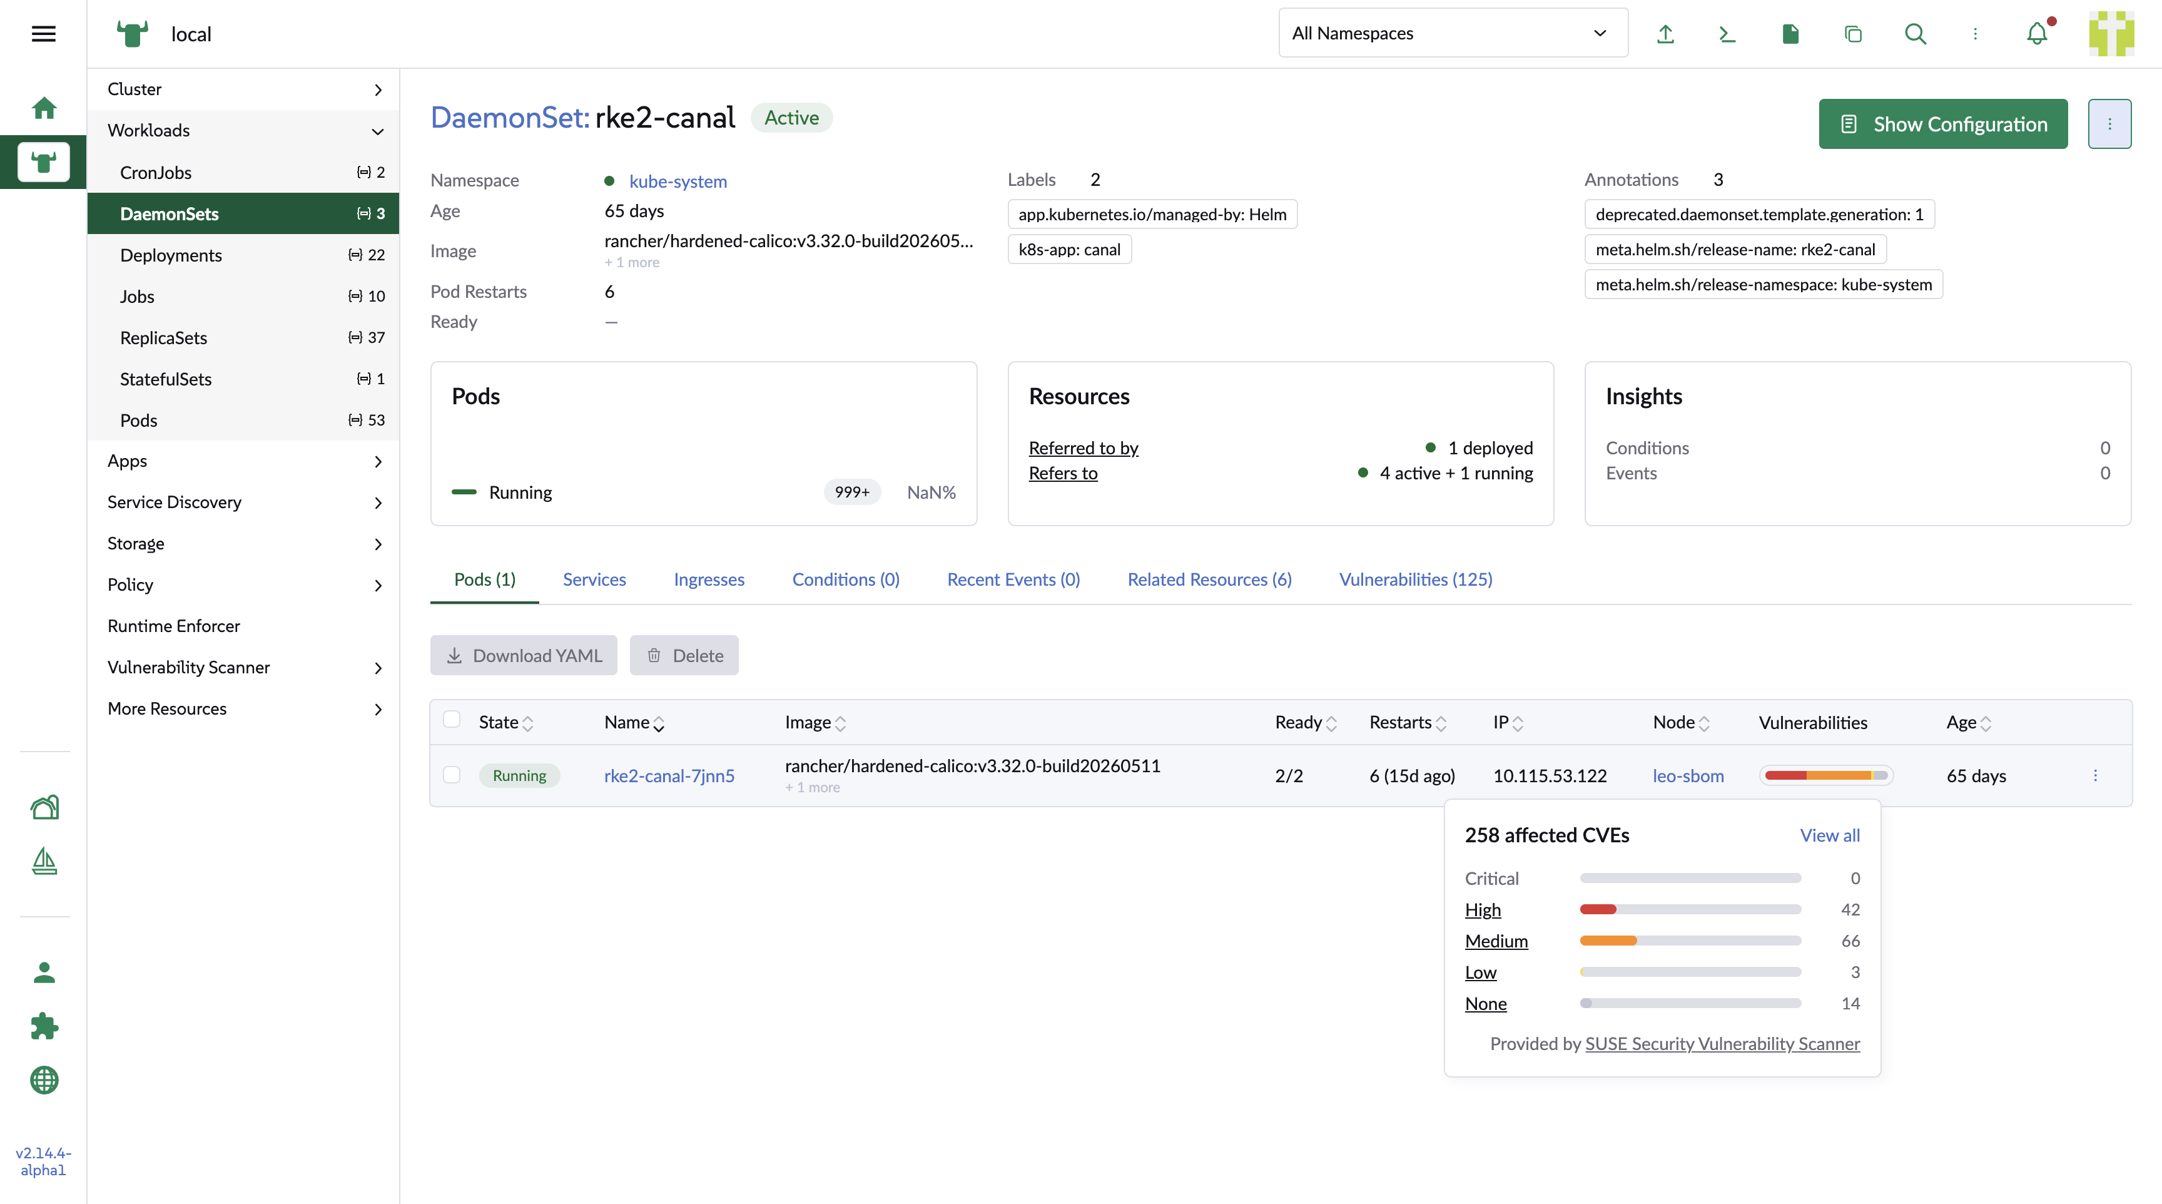This screenshot has height=1204, width=2162.
Task: Open the kube-system namespace link
Action: [x=678, y=181]
